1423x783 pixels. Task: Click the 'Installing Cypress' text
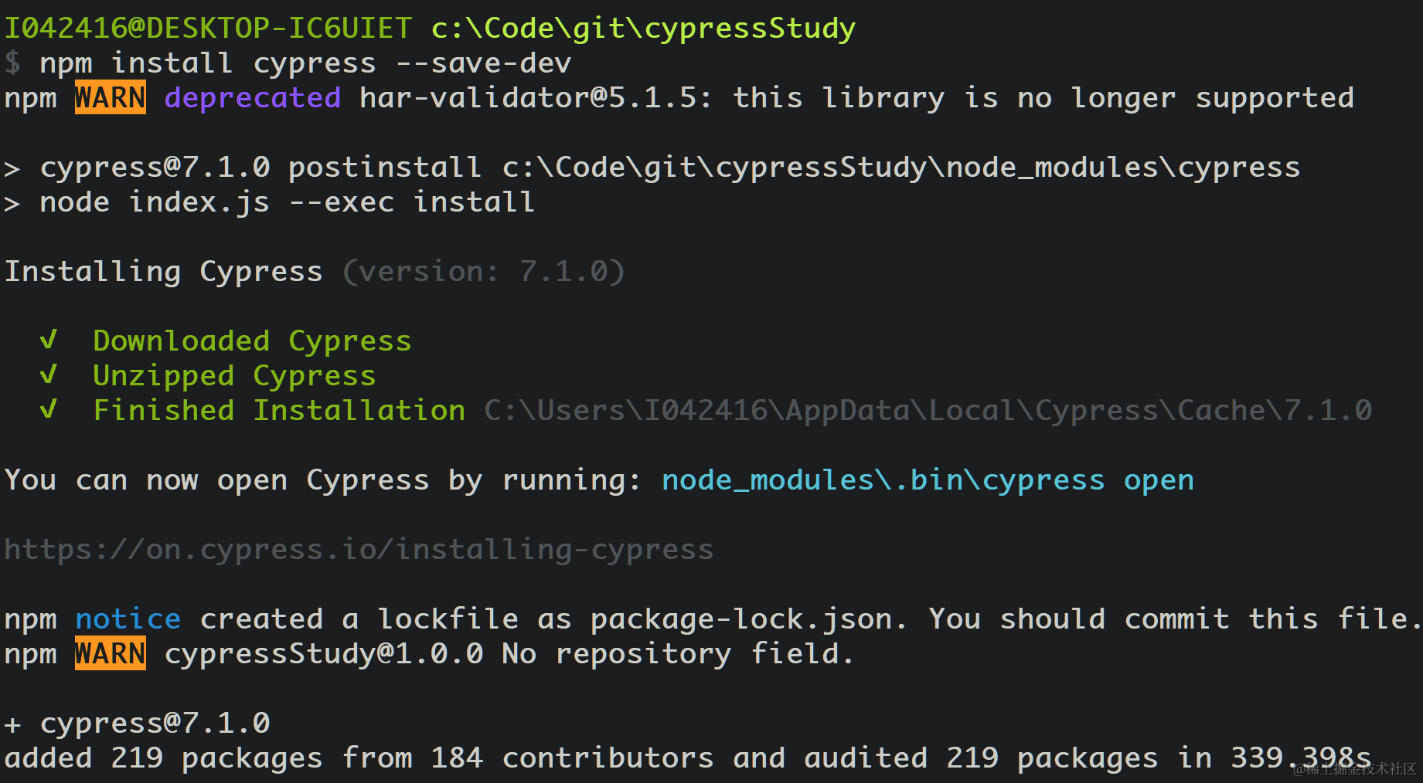click(163, 272)
